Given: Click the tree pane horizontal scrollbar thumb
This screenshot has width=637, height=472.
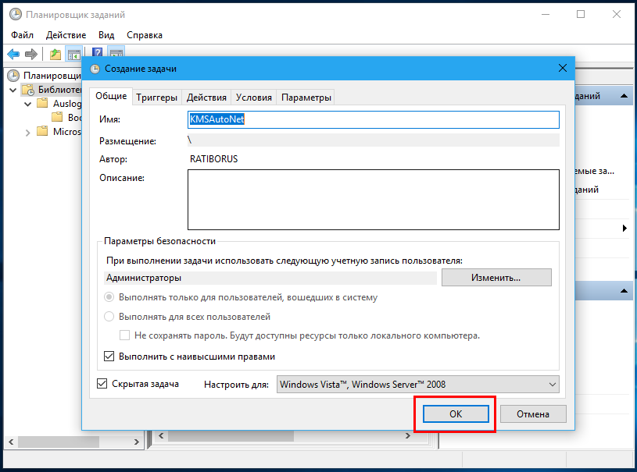Looking at the screenshot, I should click(x=59, y=442).
